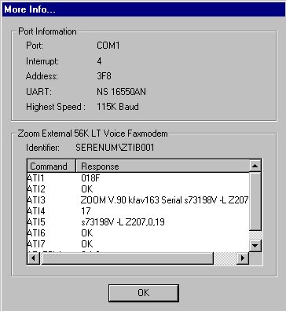286x311 pixels.
Task: Click the 115K Baud speed value
Action: click(x=118, y=107)
